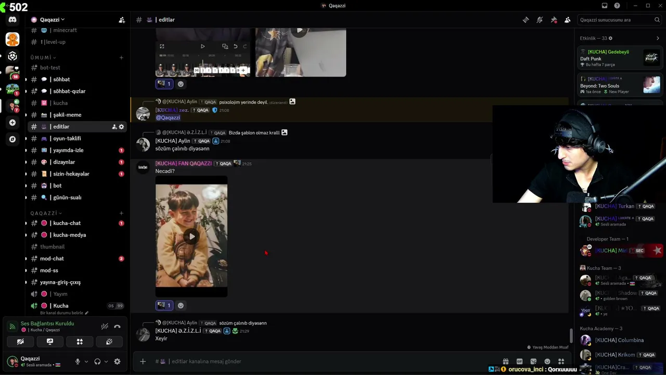
Task: Toggle camera on in voice panel
Action: click(x=20, y=342)
